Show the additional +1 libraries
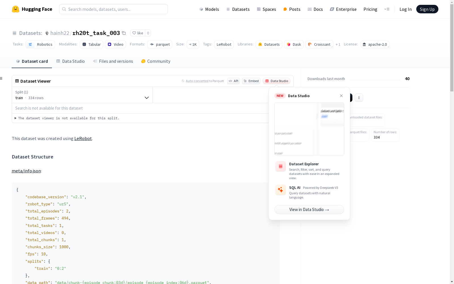454x284 pixels. 338,44
